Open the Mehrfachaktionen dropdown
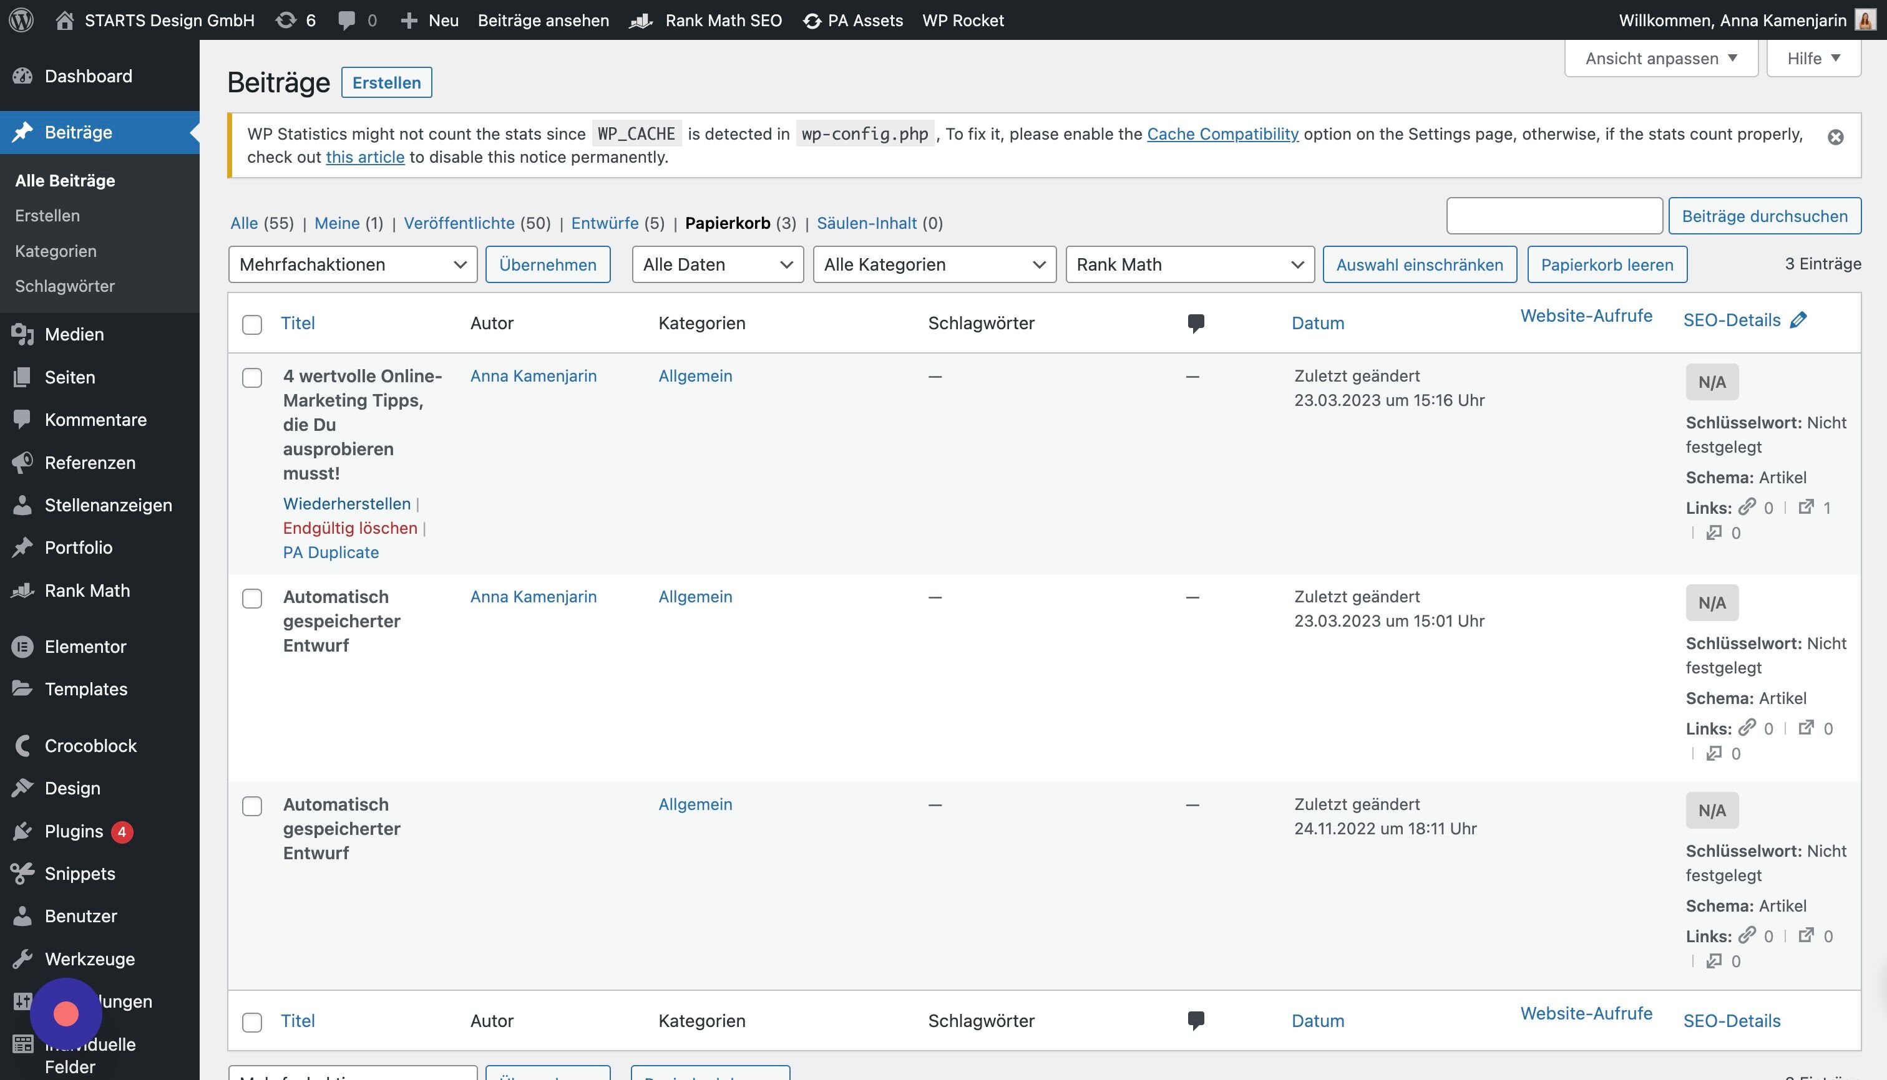 pyautogui.click(x=353, y=264)
